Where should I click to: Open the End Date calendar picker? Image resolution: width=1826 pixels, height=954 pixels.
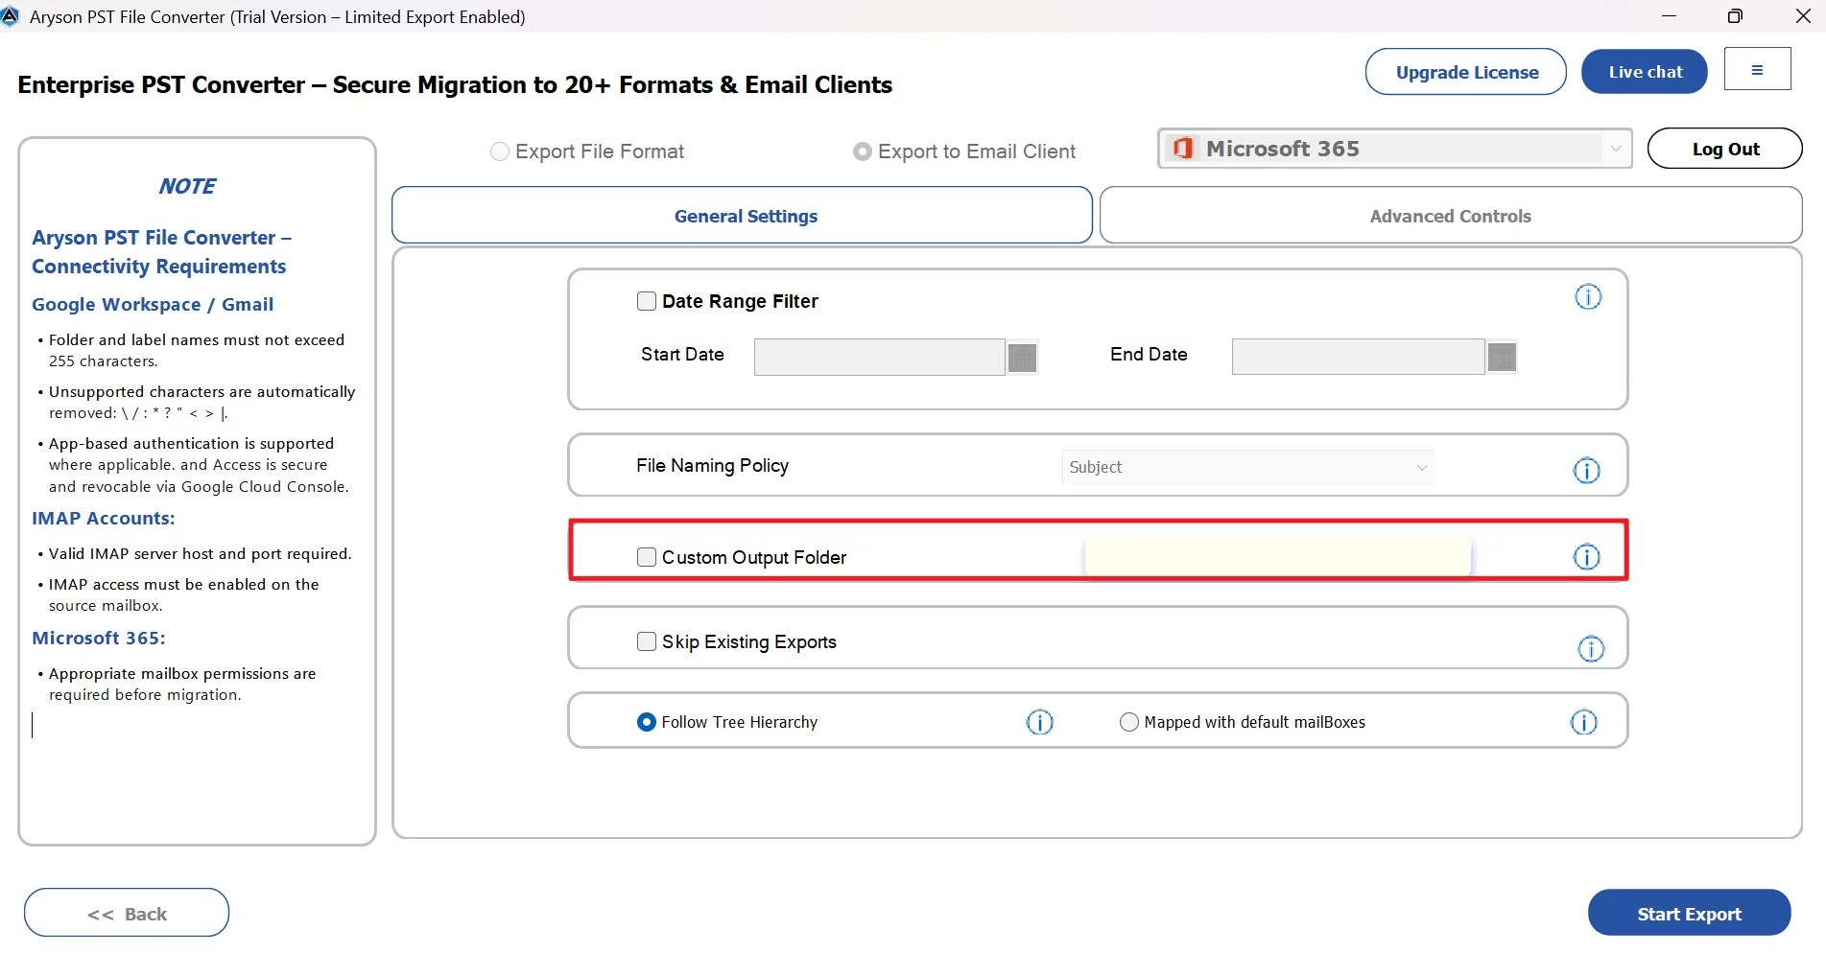(1502, 358)
